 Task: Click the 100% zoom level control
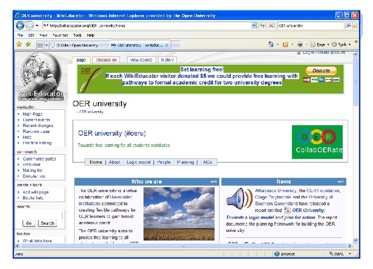coord(340,254)
